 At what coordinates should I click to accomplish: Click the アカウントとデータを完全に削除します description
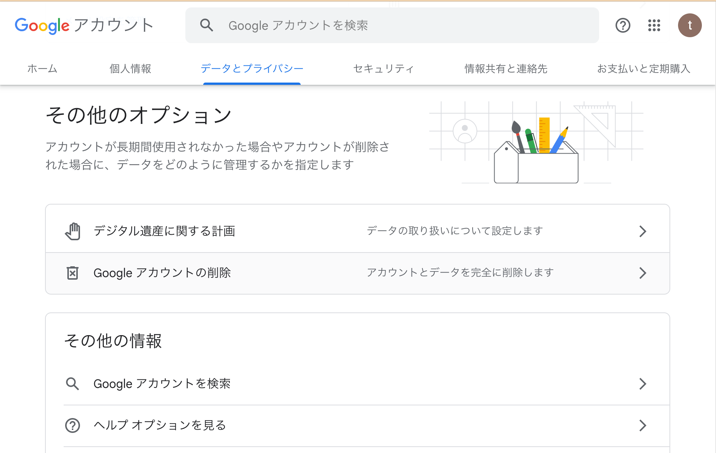[460, 273]
